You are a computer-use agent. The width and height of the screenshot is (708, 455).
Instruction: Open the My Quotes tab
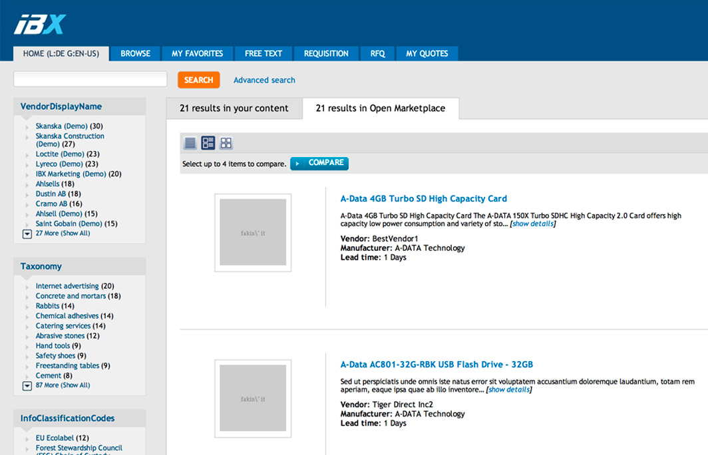pos(427,54)
